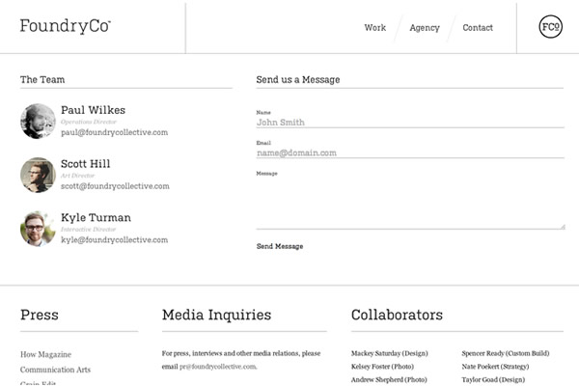Email paul@foundrycollective.com
This screenshot has width=579, height=386.
tap(114, 133)
